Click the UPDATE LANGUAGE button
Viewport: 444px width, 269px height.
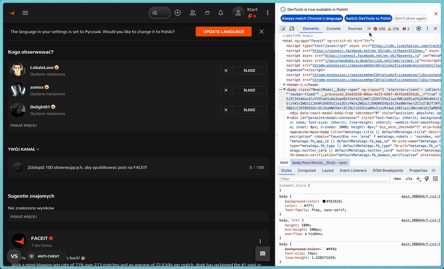224,32
